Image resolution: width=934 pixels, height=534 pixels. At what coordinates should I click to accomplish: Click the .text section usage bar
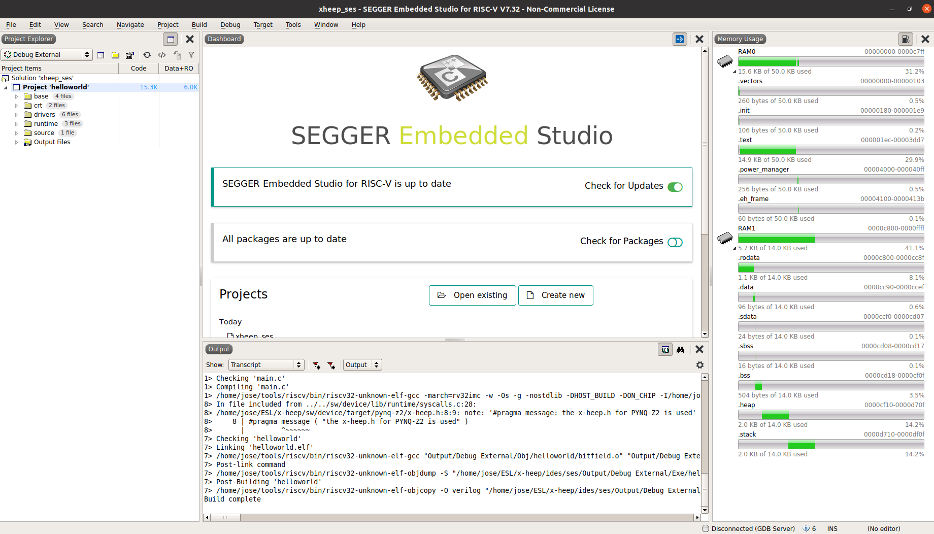click(x=831, y=150)
